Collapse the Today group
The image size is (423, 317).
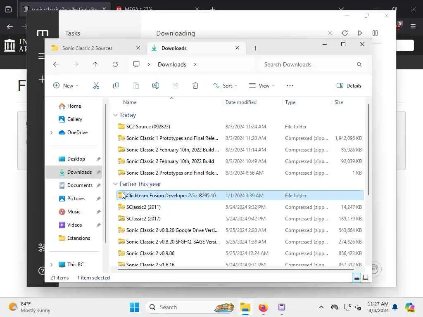115,115
